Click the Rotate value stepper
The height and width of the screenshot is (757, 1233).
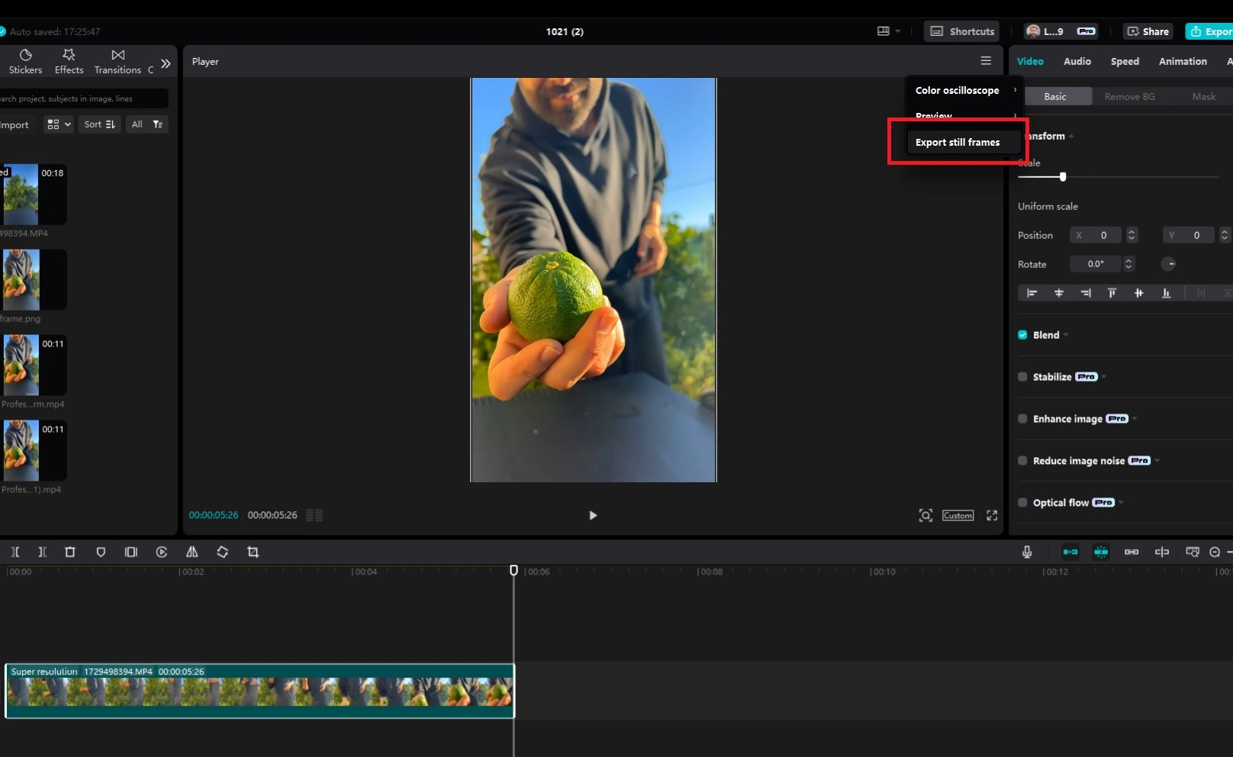click(x=1129, y=264)
